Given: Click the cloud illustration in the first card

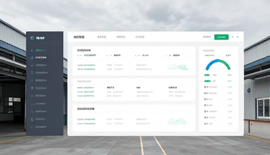Looking at the screenshot, I should point(178,67).
